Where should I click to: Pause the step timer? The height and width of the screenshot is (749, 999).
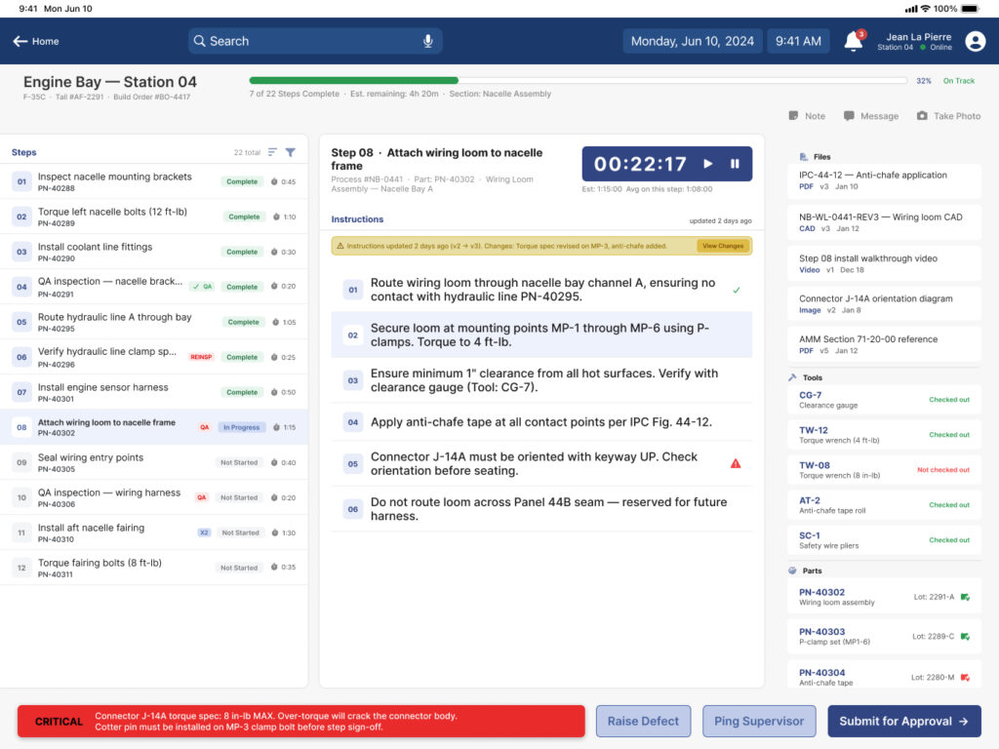pos(735,164)
